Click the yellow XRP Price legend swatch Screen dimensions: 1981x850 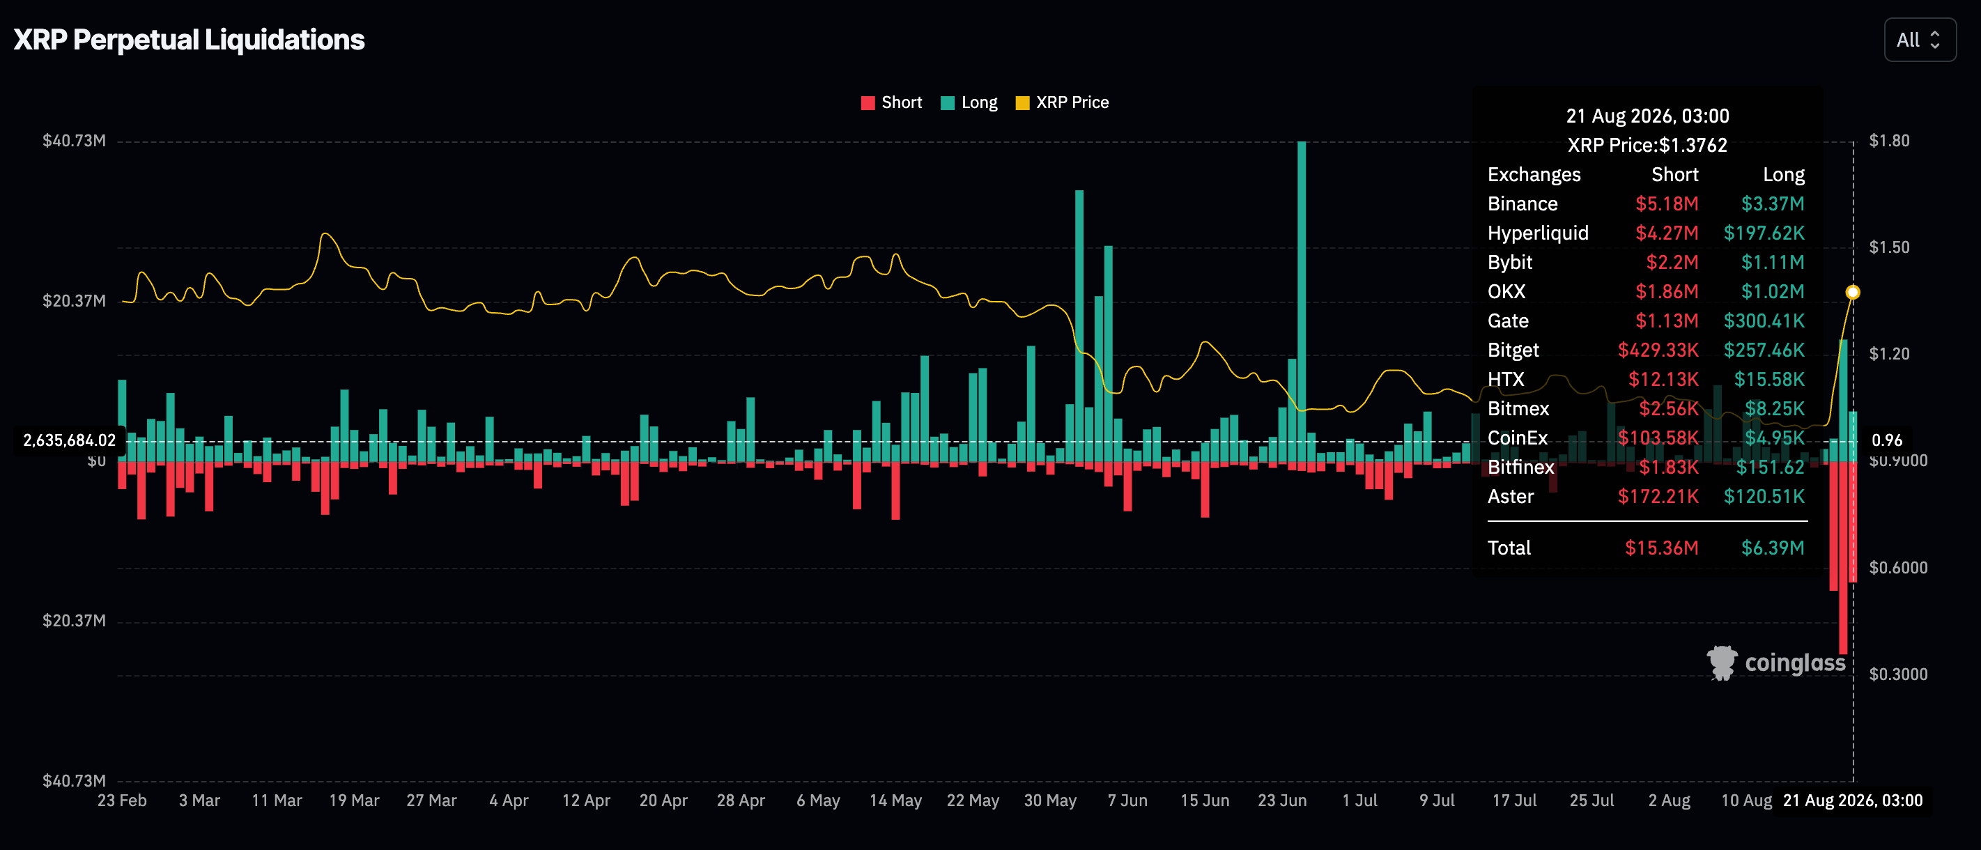tap(1023, 103)
